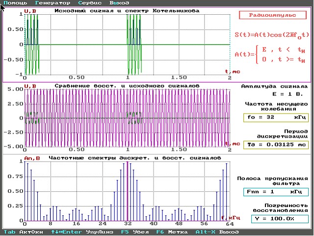This screenshot has height=236, width=314.
Task: Open the Помощь menu
Action: click(15, 3)
